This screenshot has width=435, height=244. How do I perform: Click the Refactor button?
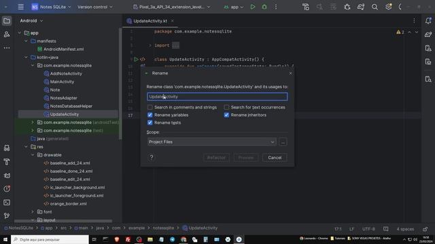pos(216,157)
